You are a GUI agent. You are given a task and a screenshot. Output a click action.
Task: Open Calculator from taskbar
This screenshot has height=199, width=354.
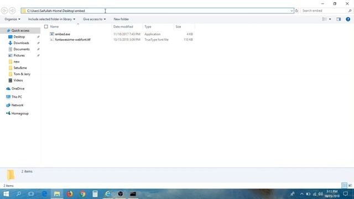pyautogui.click(x=95, y=194)
